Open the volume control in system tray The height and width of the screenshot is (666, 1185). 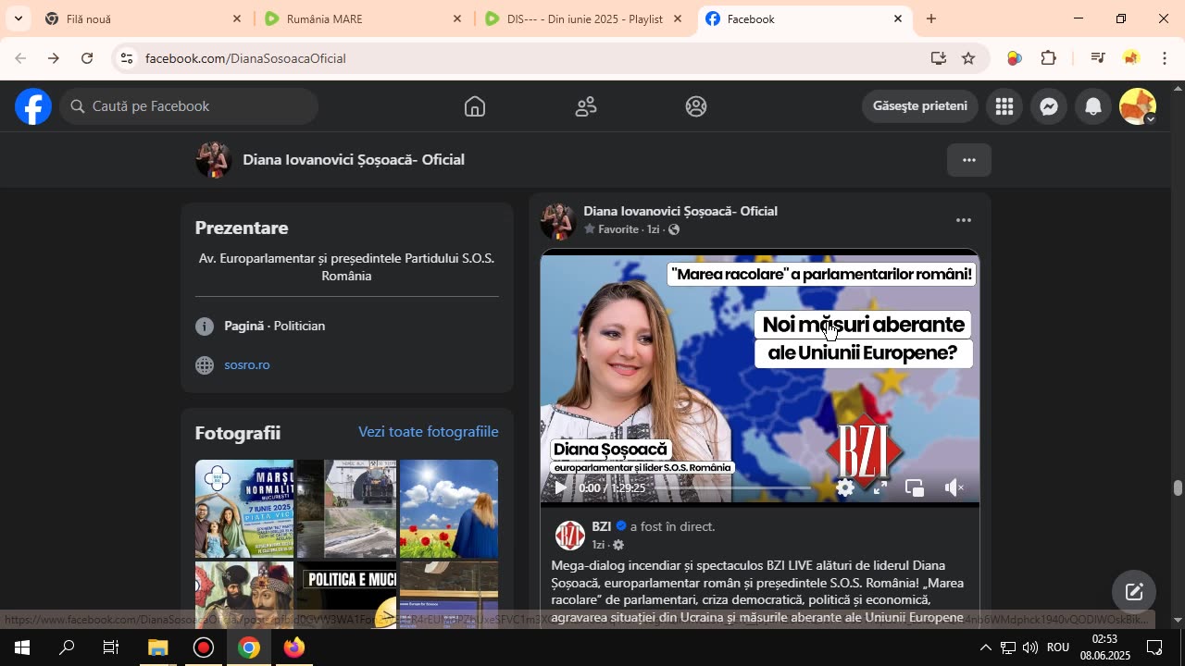pyautogui.click(x=1030, y=647)
